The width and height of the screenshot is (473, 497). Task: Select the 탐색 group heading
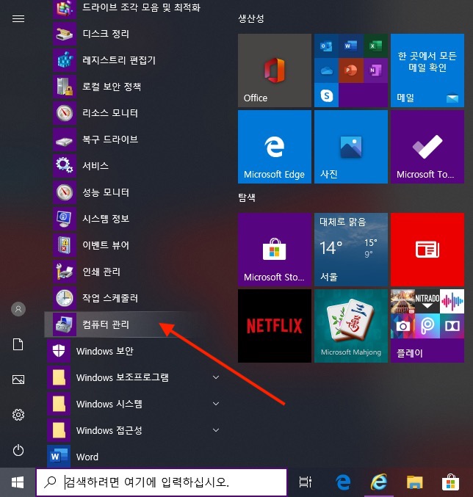point(247,197)
